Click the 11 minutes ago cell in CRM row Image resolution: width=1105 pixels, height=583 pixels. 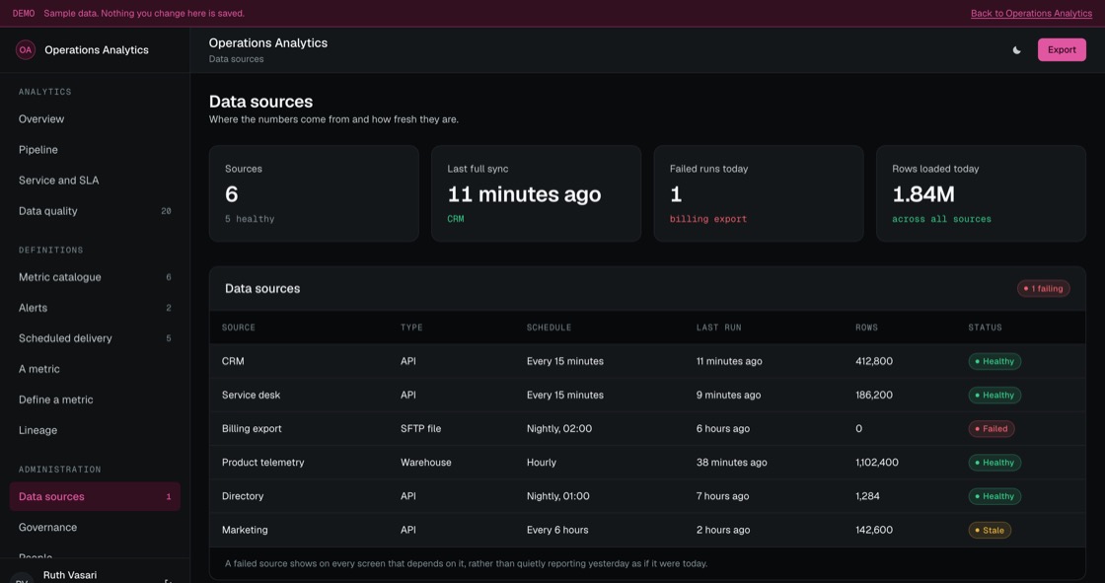[x=729, y=361]
